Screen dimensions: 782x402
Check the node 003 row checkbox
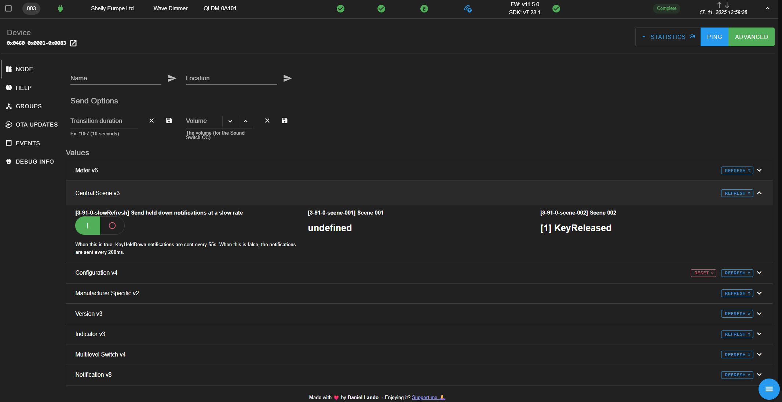[x=8, y=8]
